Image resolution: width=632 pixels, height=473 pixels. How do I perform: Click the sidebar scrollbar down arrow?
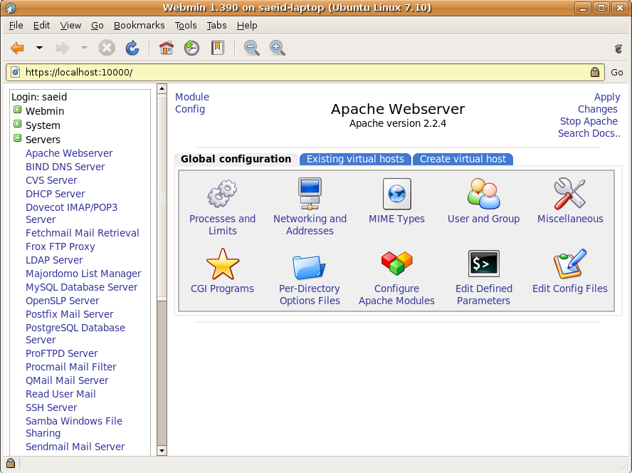pos(162,450)
